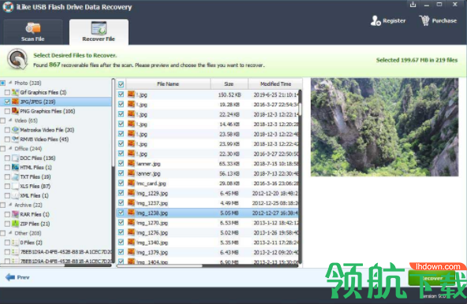The height and width of the screenshot is (304, 467).
Task: Click the mountain preview image
Action: pyautogui.click(x=384, y=127)
